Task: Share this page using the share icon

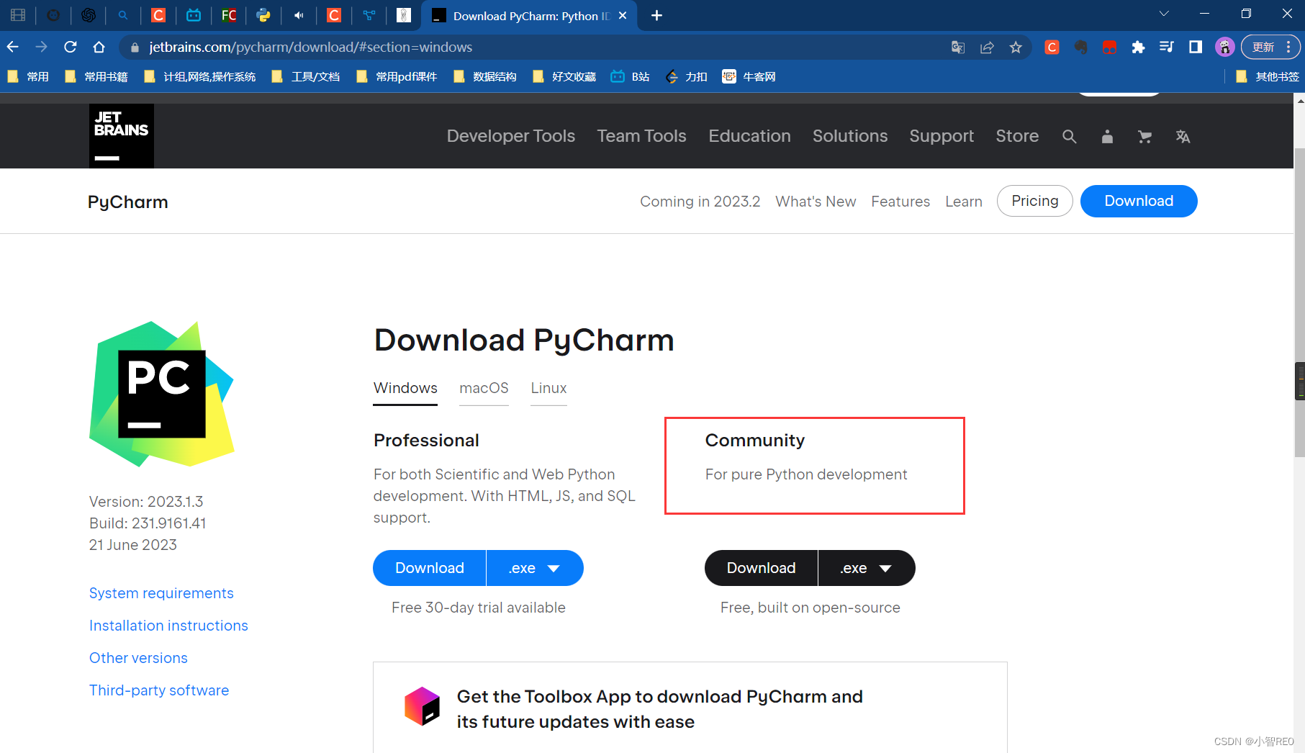Action: (x=987, y=47)
